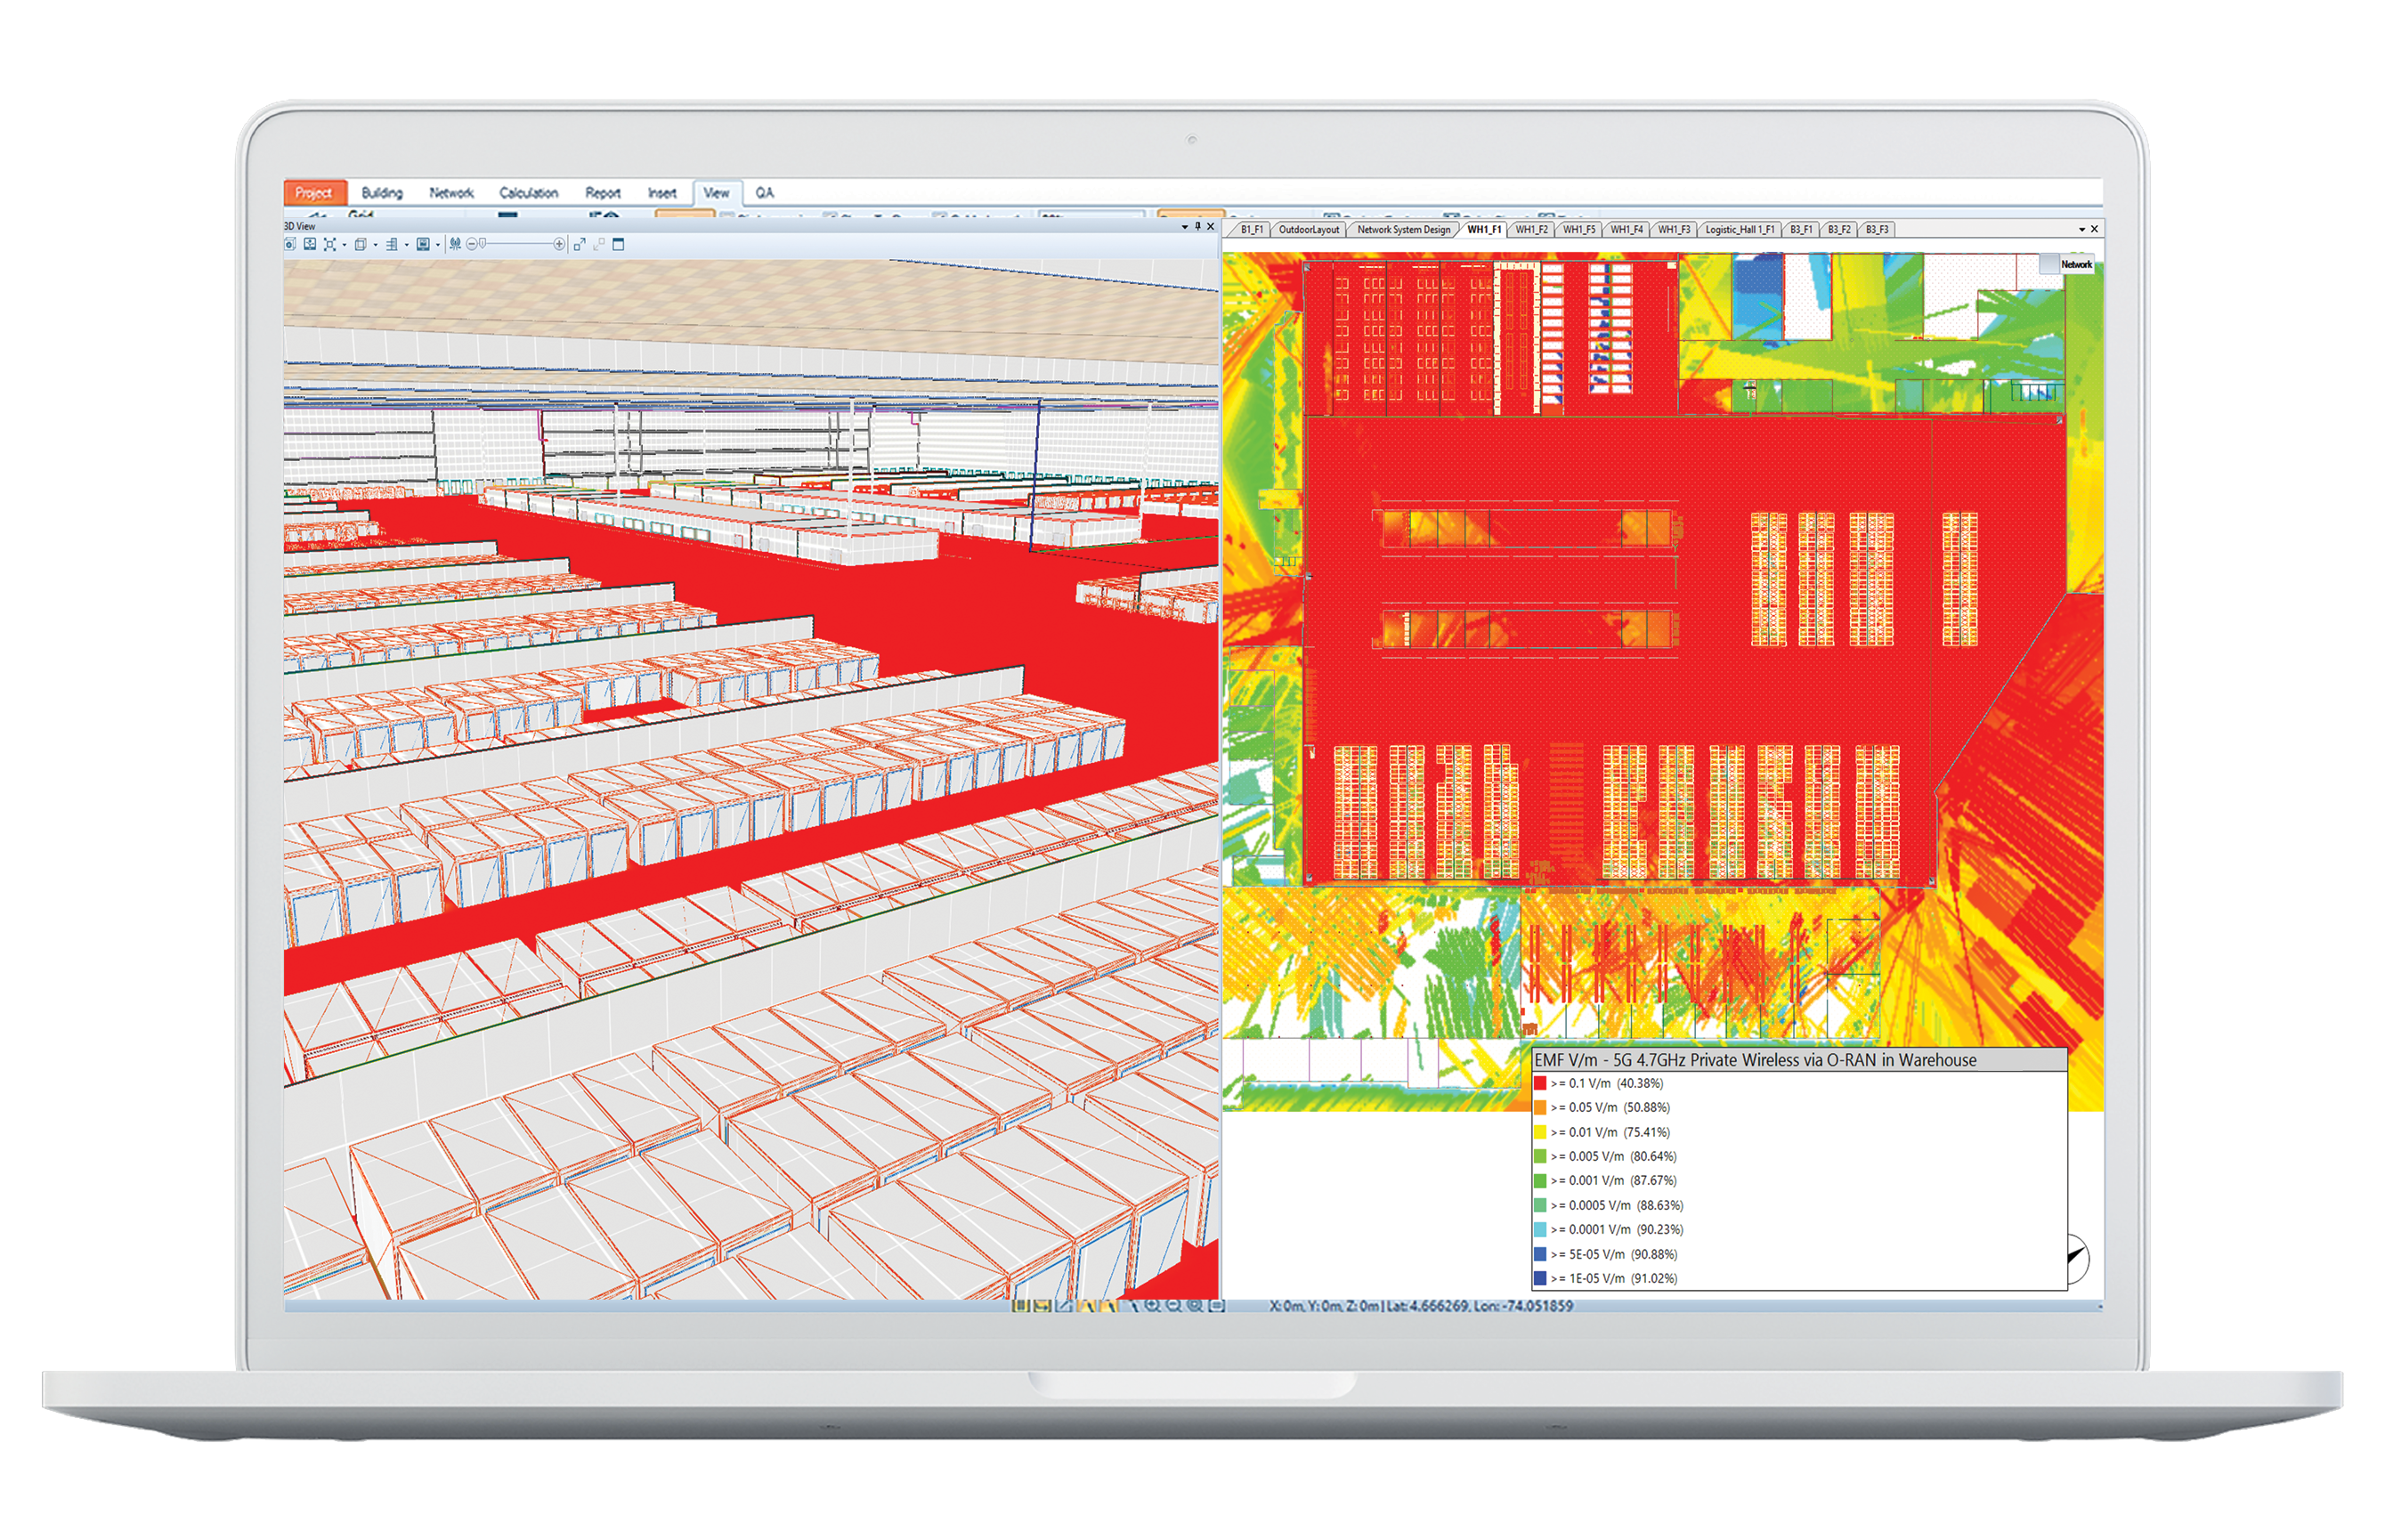Image resolution: width=2385 pixels, height=1540 pixels.
Task: Open dropdown beside the display monitor icon
Action: (438, 245)
